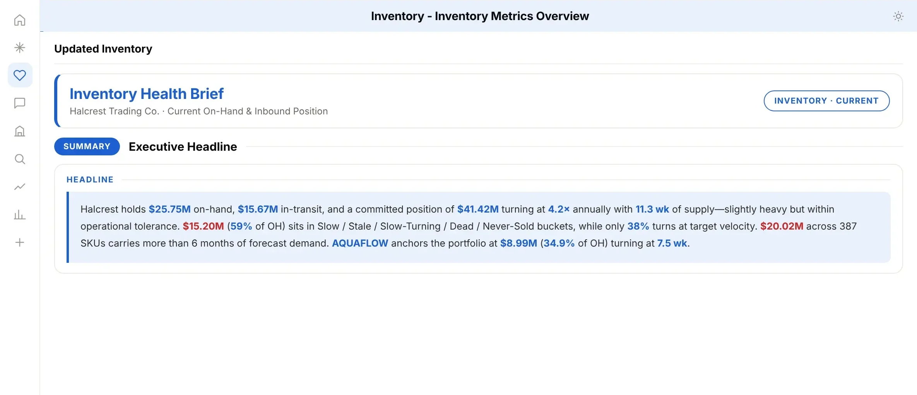
Task: Click the asterisk spark icon in sidebar
Action: pyautogui.click(x=20, y=47)
